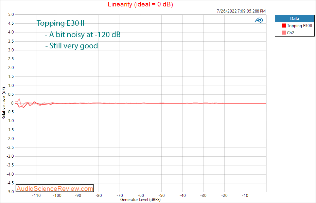
Task: Click the -40 x-axis tick label
Action: [x=182, y=195]
